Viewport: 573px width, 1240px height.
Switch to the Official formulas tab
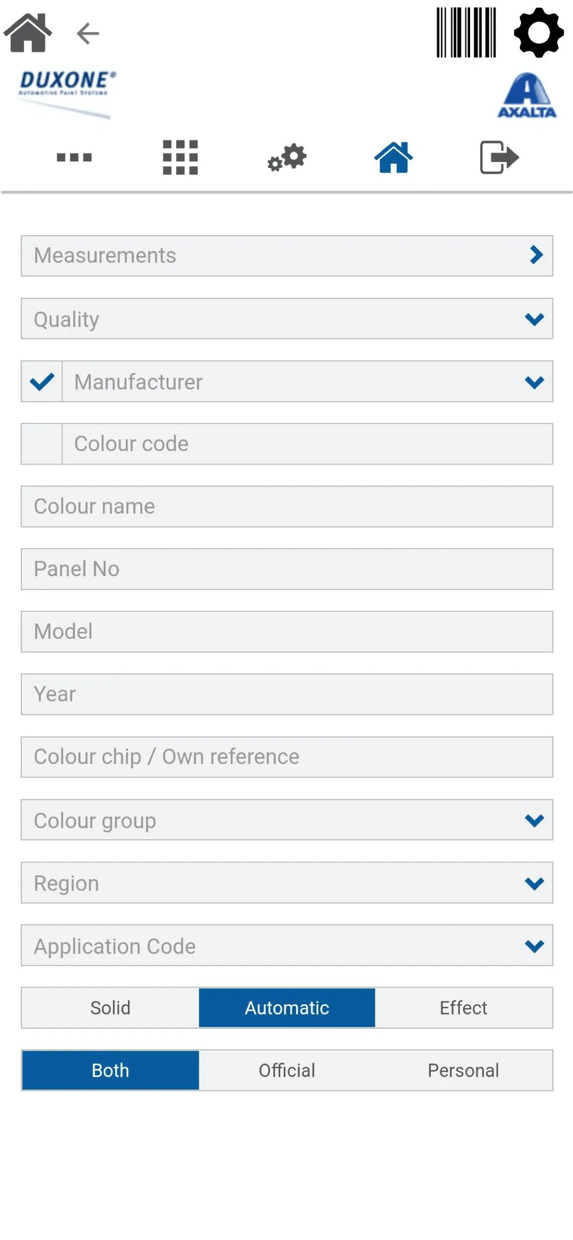tap(287, 1070)
